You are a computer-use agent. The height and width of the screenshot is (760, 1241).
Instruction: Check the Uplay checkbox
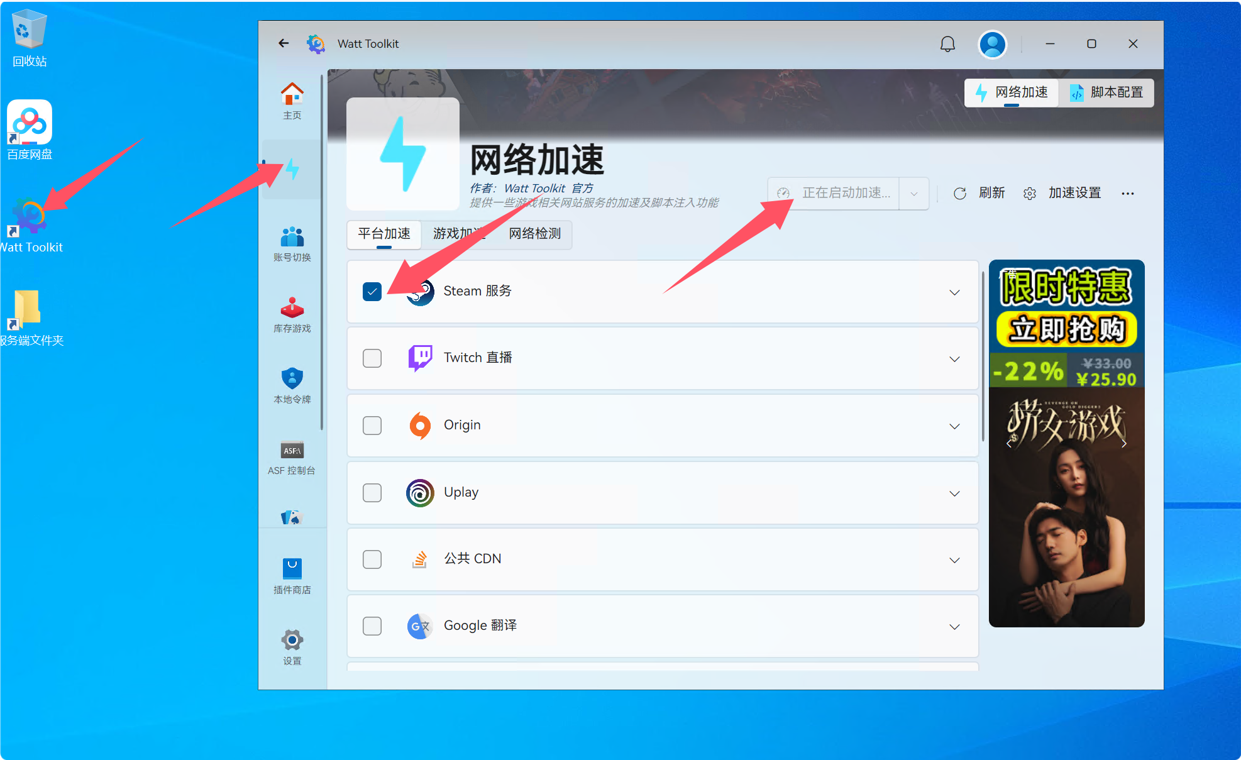[372, 493]
